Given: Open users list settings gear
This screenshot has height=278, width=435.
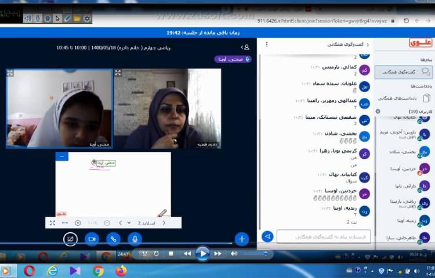Looking at the screenshot, I should point(378,111).
